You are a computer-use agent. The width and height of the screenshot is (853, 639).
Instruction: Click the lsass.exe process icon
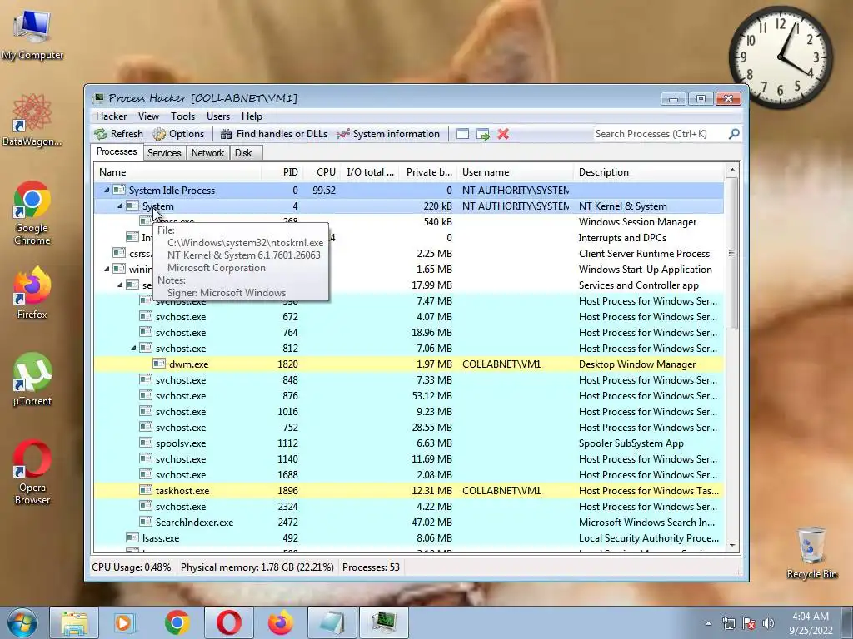(132, 538)
